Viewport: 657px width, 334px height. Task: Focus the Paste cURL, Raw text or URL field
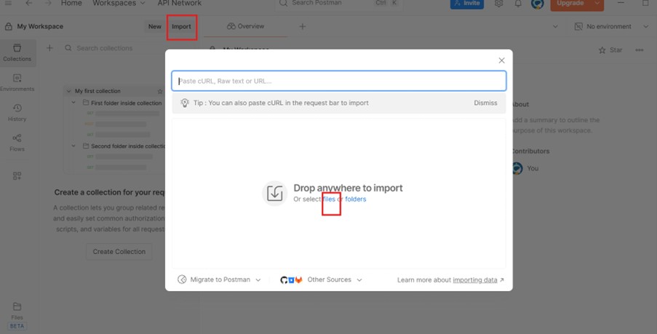click(x=338, y=81)
